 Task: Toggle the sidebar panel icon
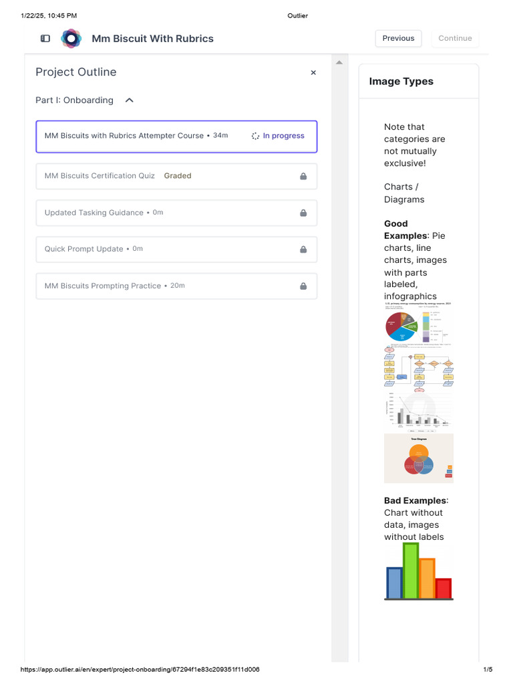pos(45,39)
